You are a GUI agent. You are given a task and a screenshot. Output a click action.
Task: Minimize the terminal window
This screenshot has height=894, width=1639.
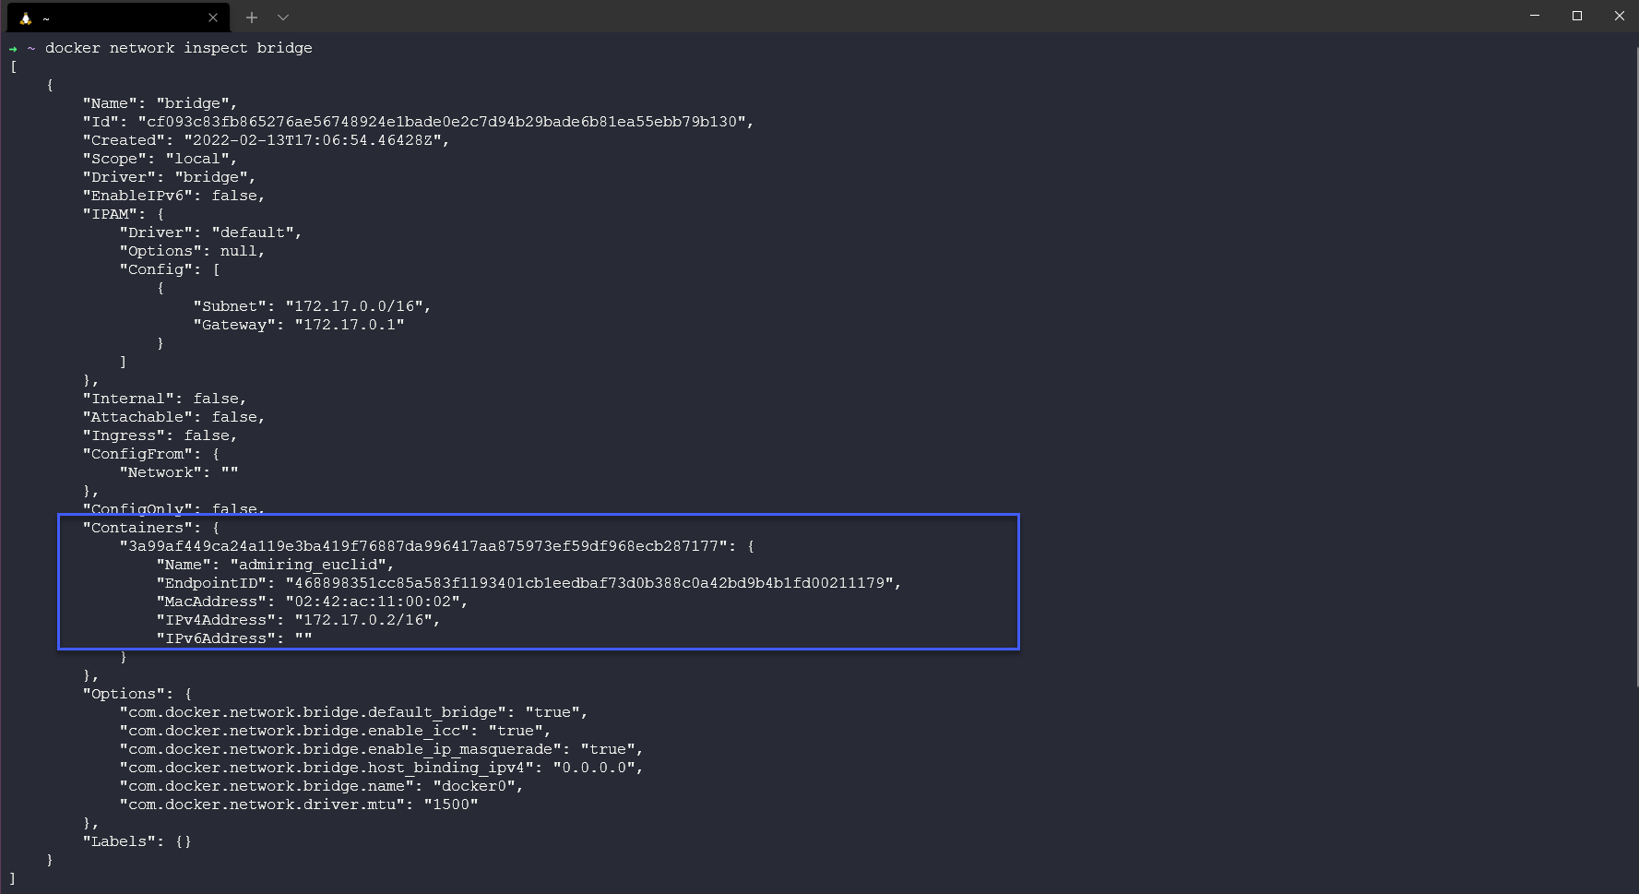coord(1535,16)
